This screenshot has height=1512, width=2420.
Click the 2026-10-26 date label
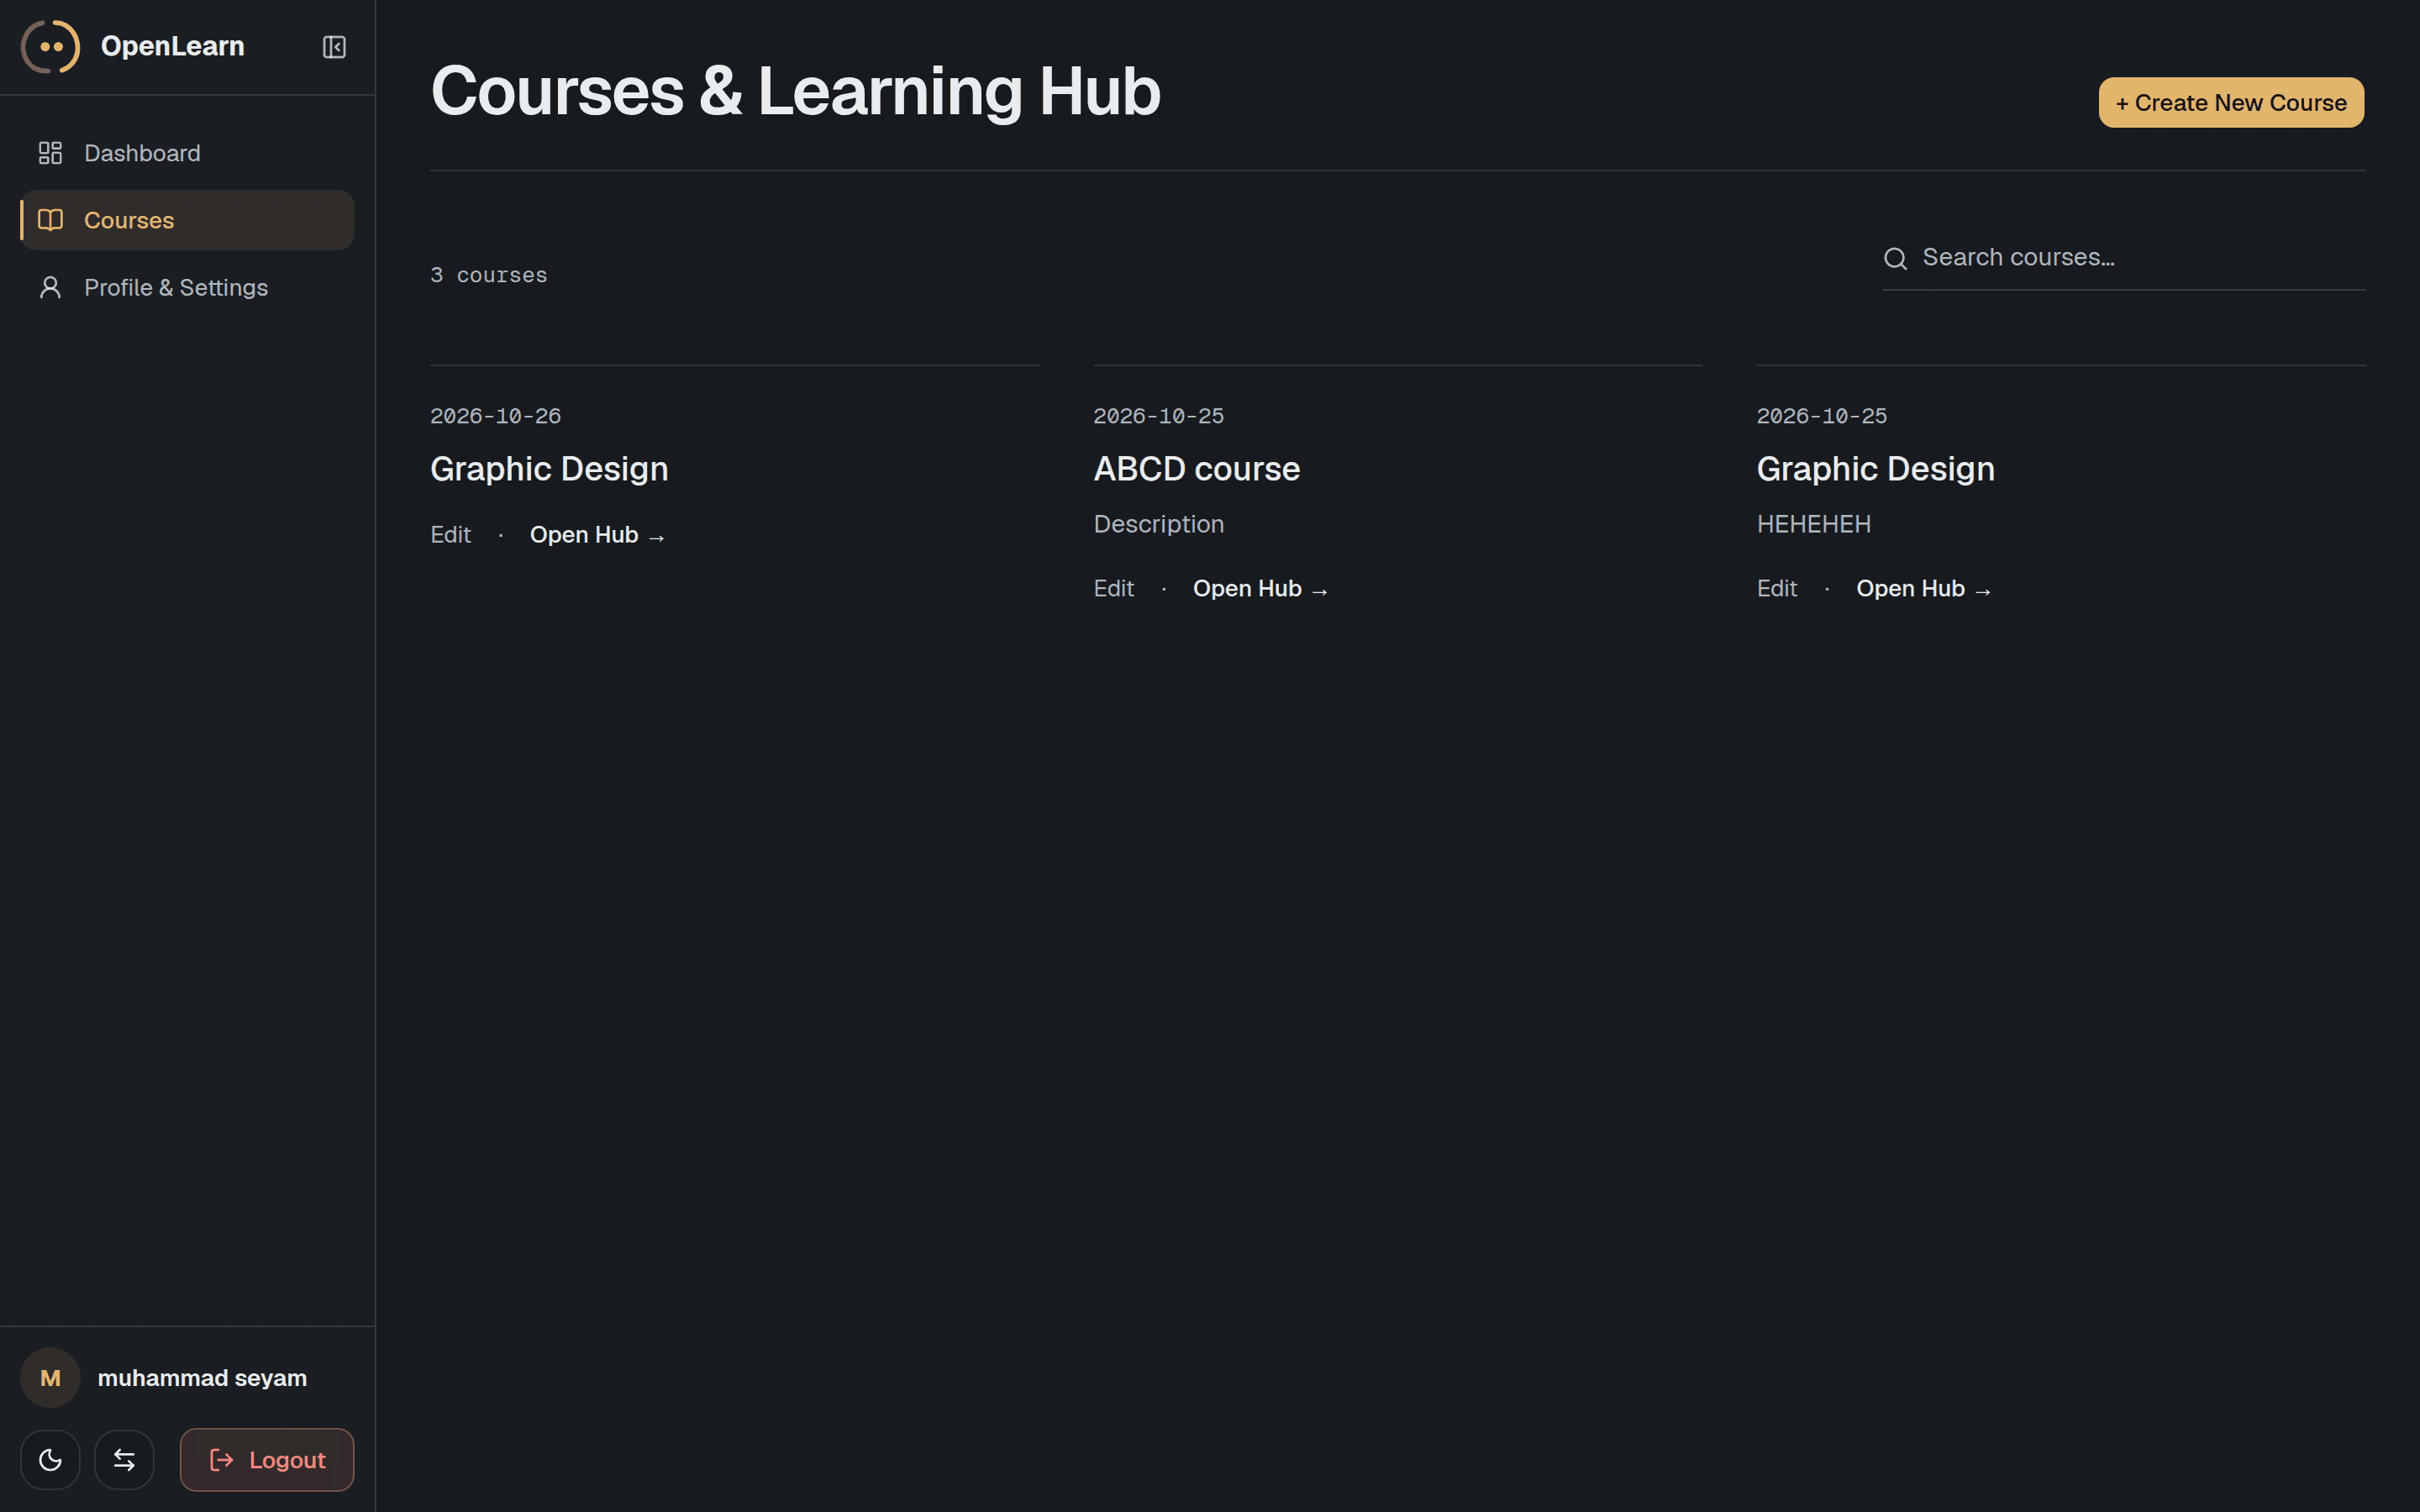click(x=495, y=416)
